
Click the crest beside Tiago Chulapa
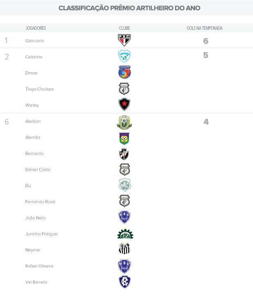tap(124, 88)
